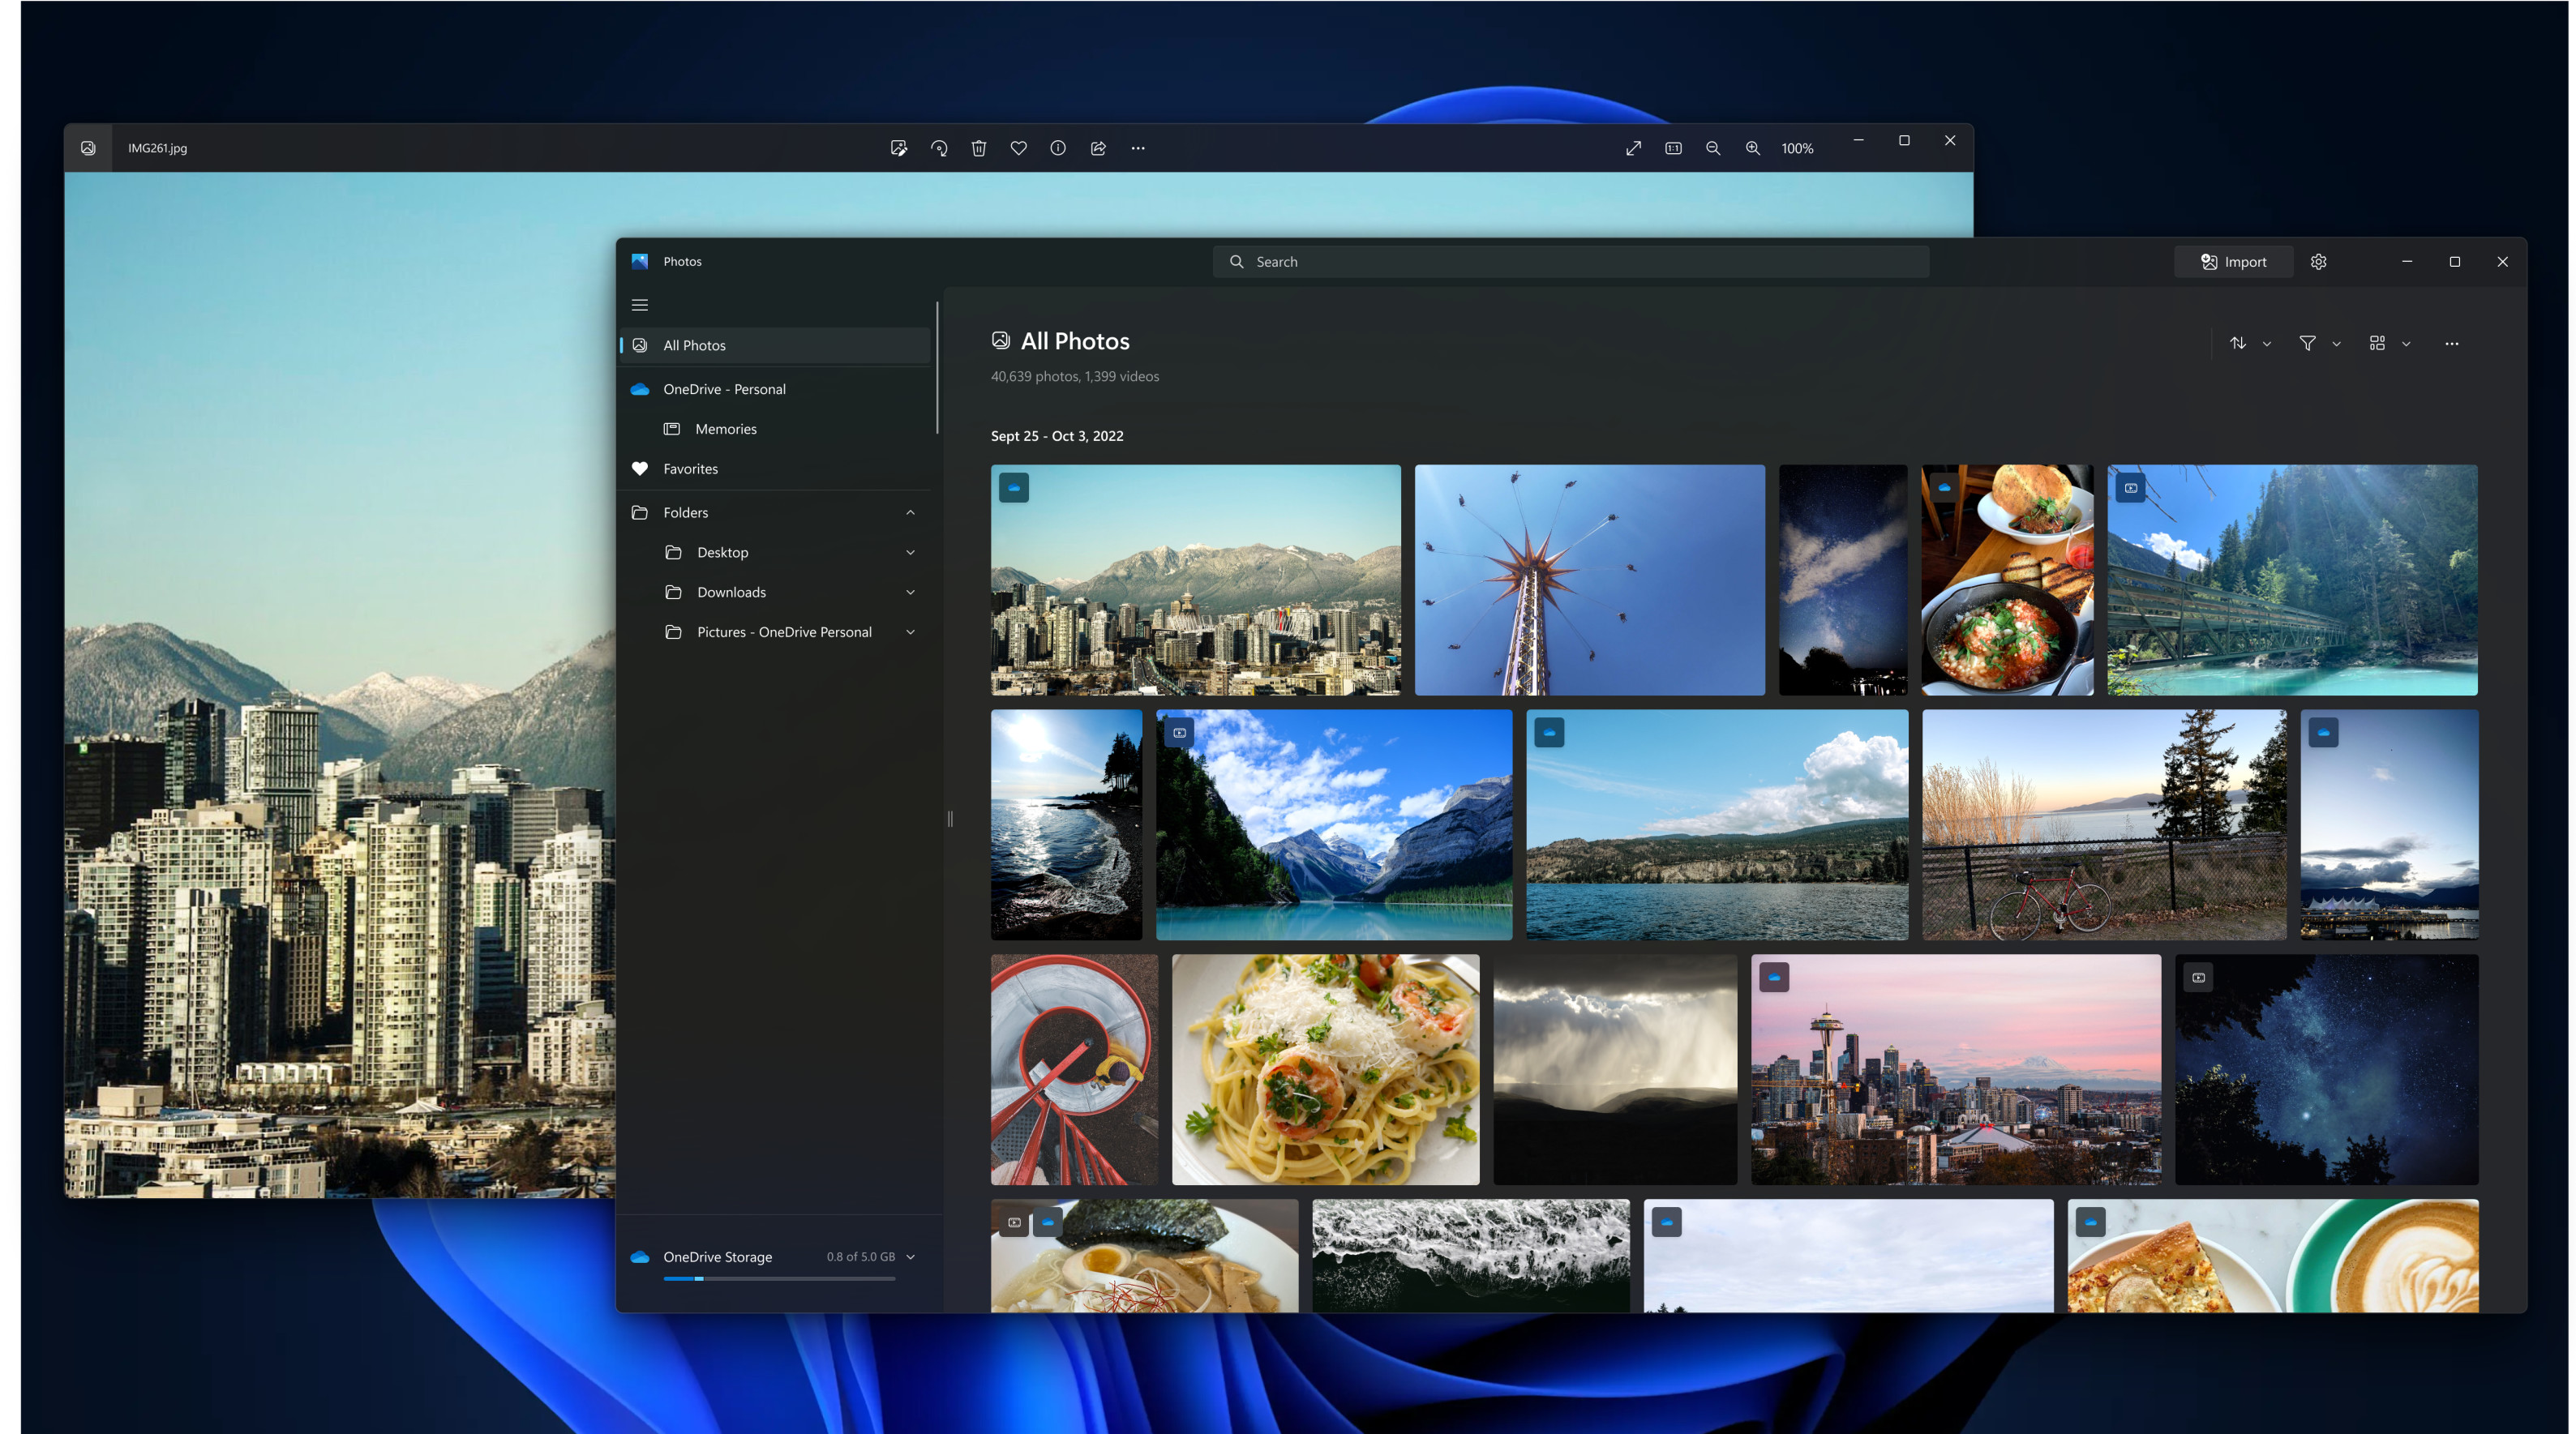Zoom photo to actual size with 1:1 icon
The height and width of the screenshot is (1434, 2576).
(x=1673, y=147)
